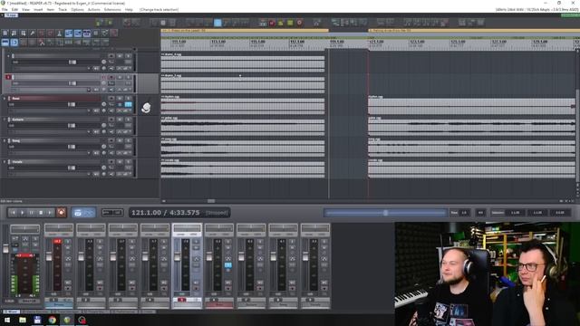Open the Insert menu
This screenshot has width=580, height=326.
pos(38,10)
